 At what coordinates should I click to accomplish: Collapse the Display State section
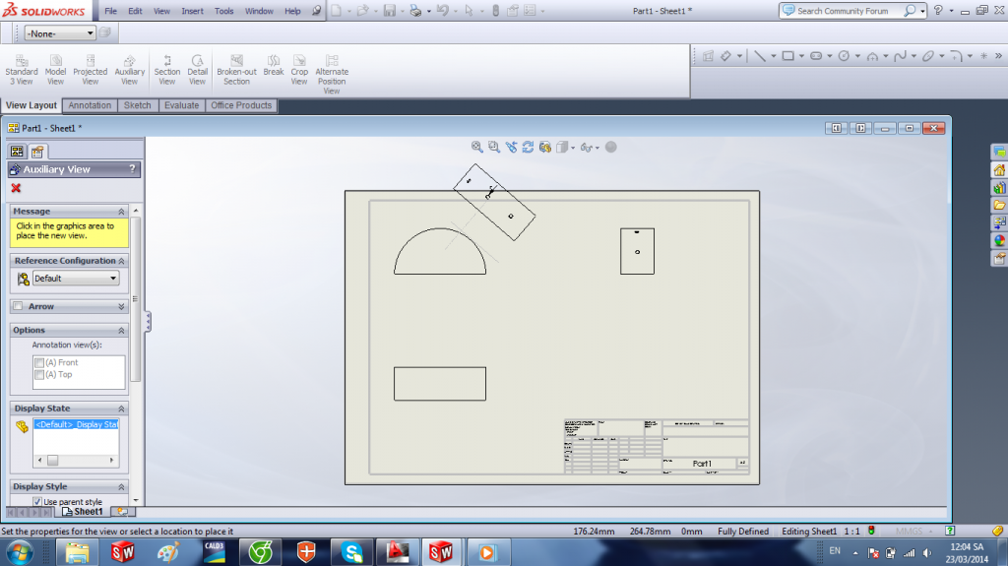pos(121,409)
